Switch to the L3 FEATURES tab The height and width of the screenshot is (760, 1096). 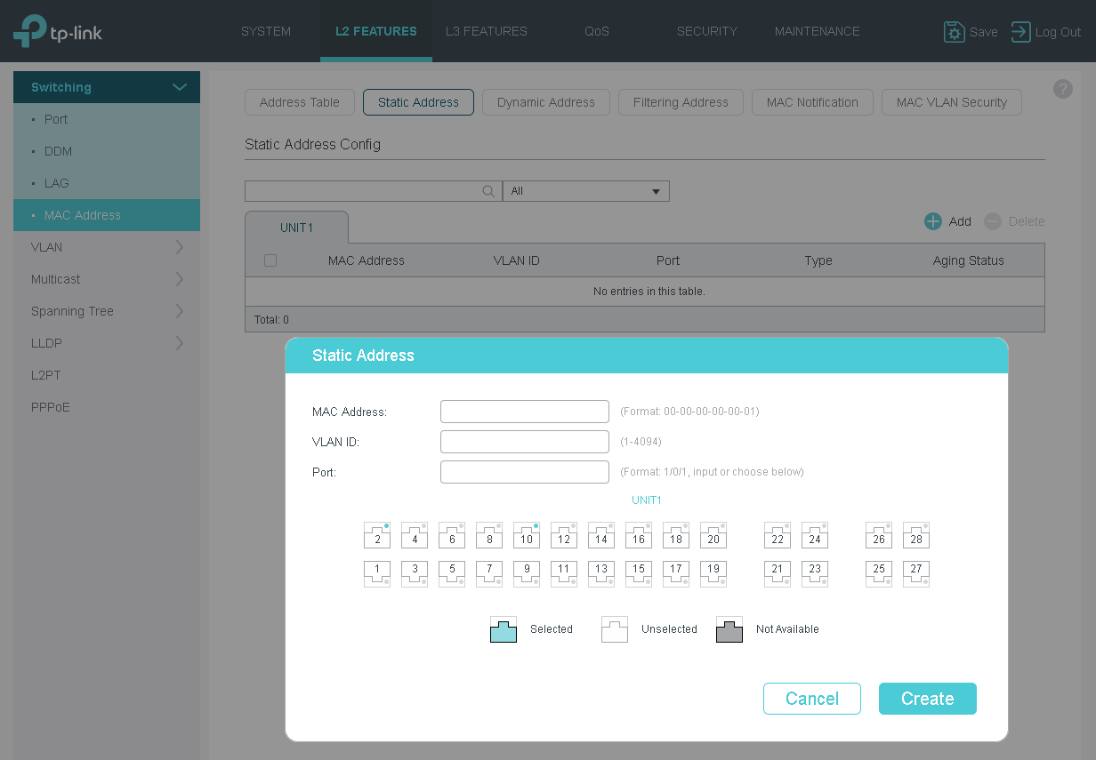(x=487, y=31)
